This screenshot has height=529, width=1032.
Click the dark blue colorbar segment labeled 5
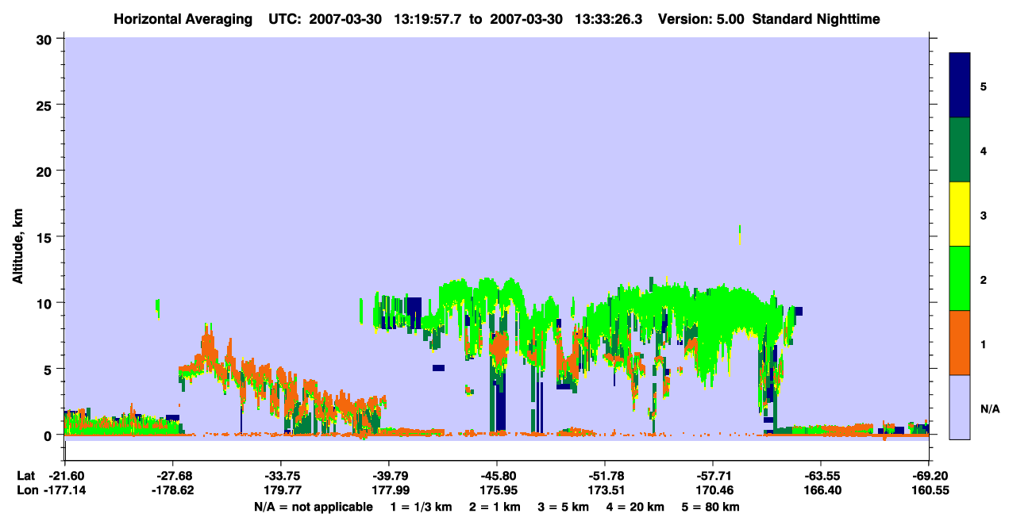point(960,86)
